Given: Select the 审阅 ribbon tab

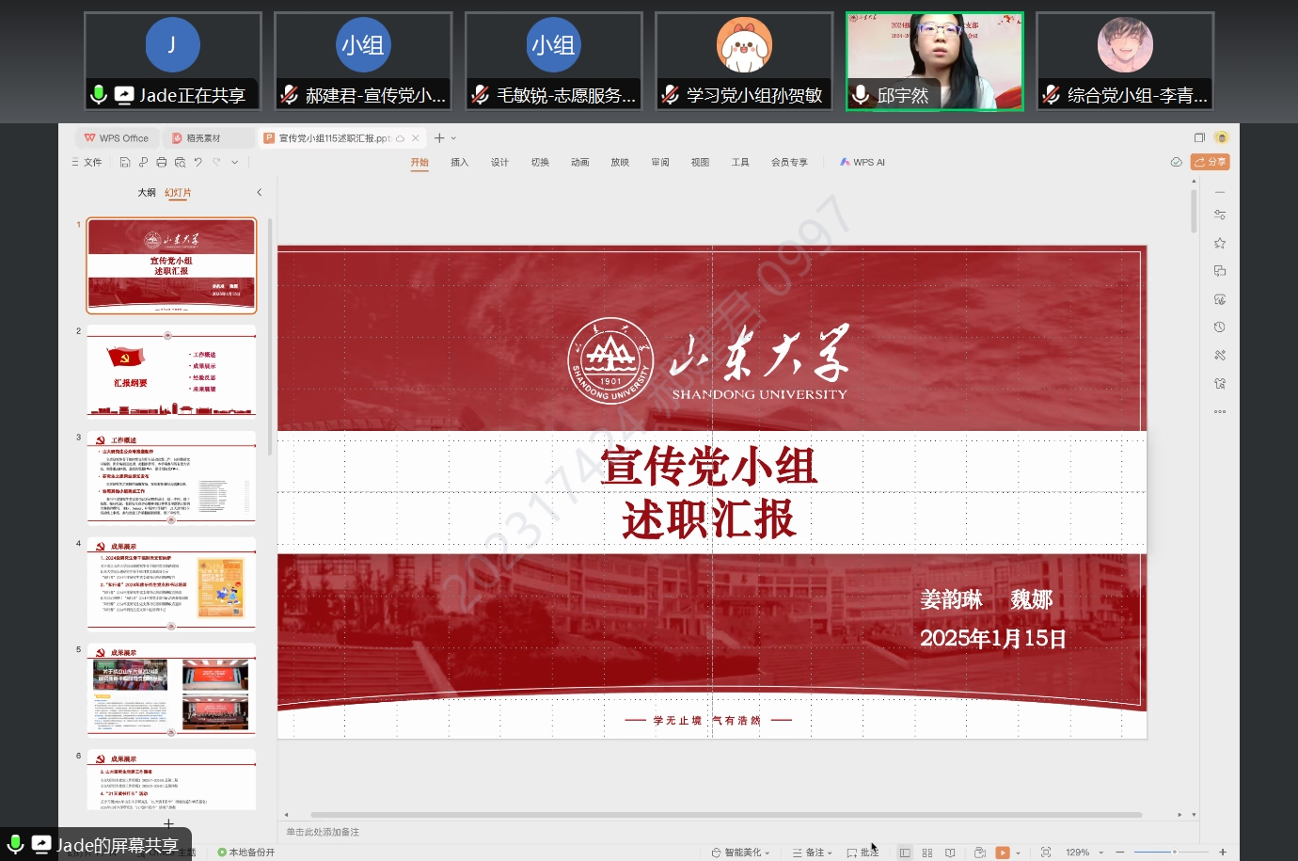Looking at the screenshot, I should [x=660, y=162].
